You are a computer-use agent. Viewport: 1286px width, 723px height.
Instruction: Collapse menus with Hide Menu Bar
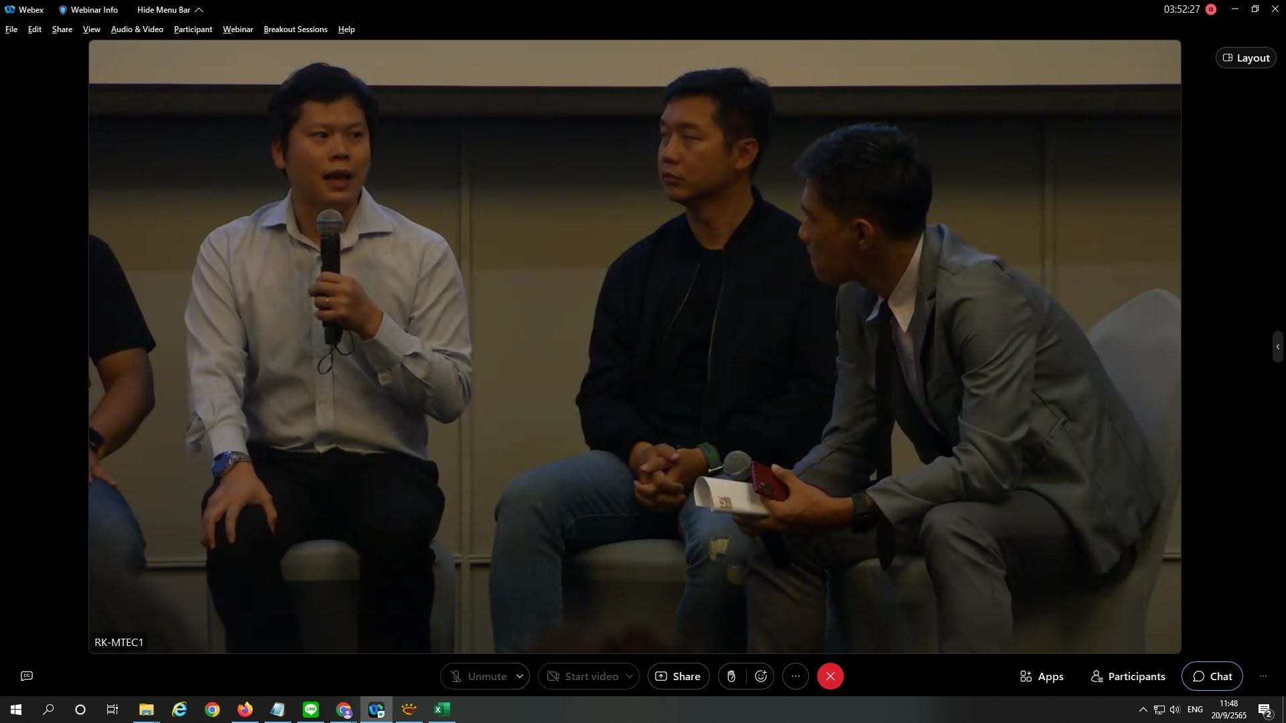pos(170,10)
